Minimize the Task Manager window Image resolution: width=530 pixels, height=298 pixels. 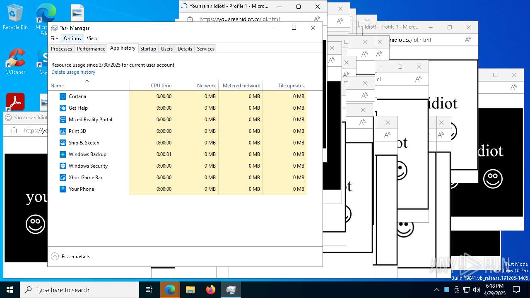coord(275,28)
